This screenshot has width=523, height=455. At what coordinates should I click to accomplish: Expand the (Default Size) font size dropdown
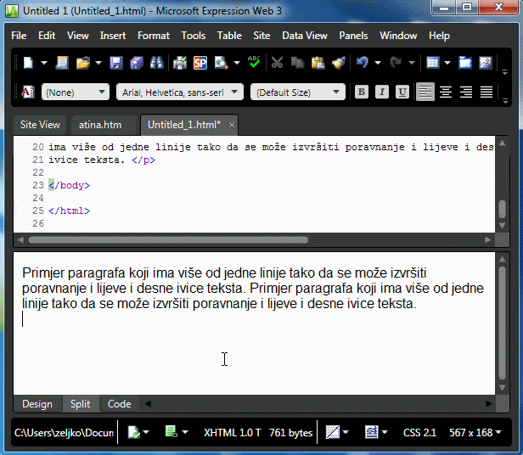tap(298, 92)
